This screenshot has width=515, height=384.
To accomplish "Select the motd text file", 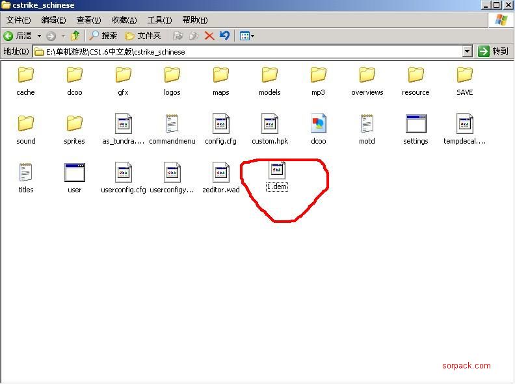I will point(367,125).
